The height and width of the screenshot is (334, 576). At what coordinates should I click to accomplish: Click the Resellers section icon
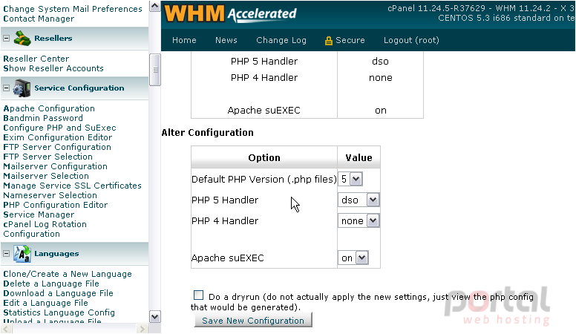coord(22,38)
